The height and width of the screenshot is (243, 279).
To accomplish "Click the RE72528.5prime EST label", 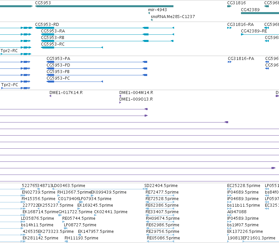I will pos(162,199).
